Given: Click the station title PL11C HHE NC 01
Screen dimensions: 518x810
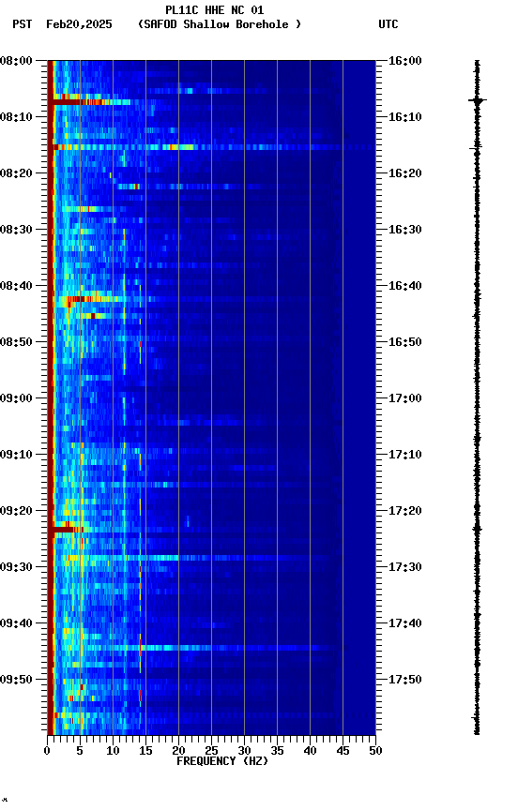Looking at the screenshot, I should 215,9.
